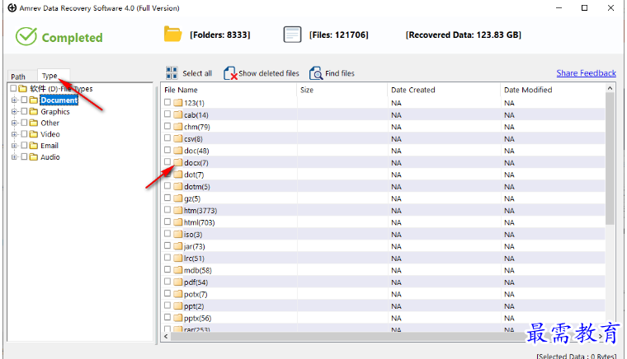
Task: Select the Graphics tree item label
Action: (55, 112)
